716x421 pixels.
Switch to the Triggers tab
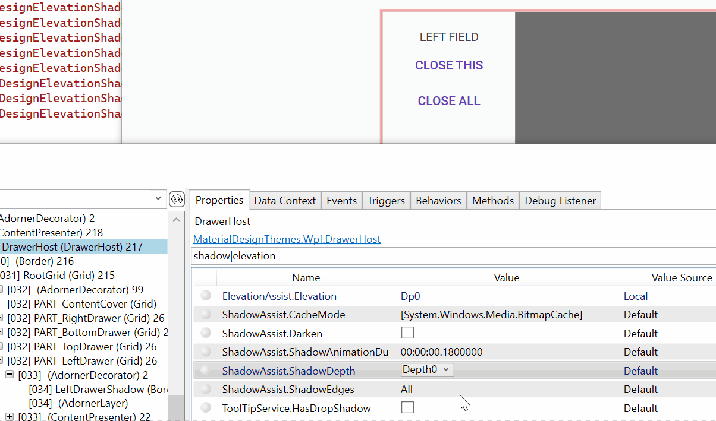click(x=385, y=200)
